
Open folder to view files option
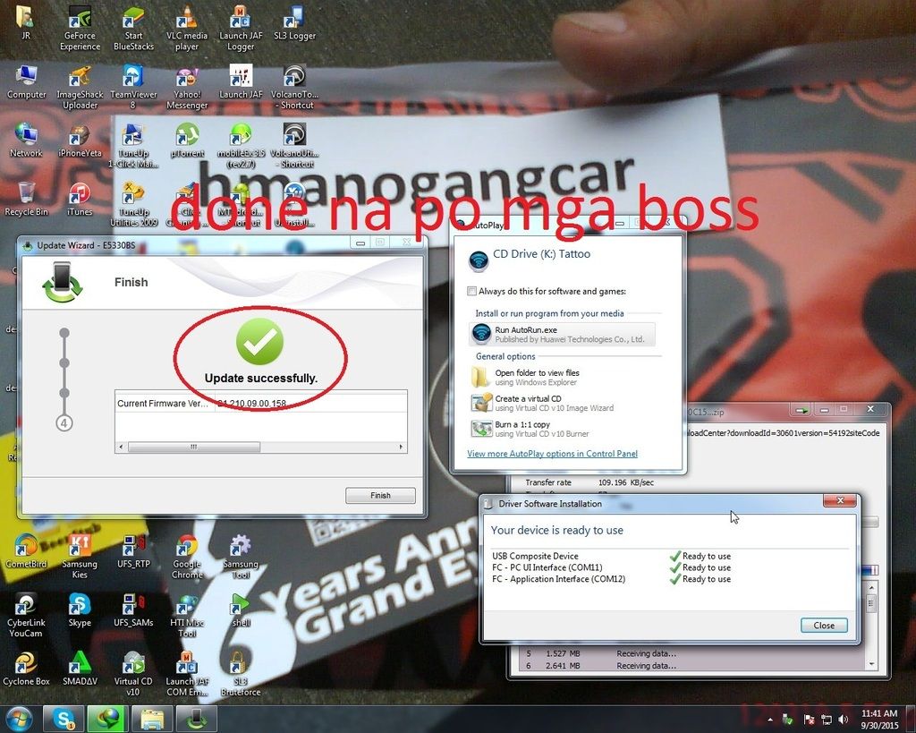537,377
